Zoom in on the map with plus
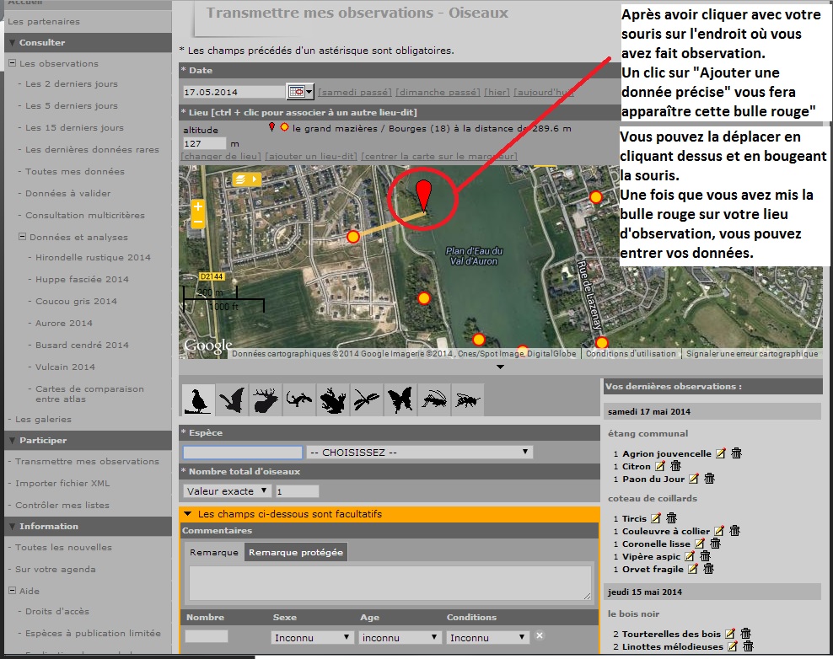 197,206
